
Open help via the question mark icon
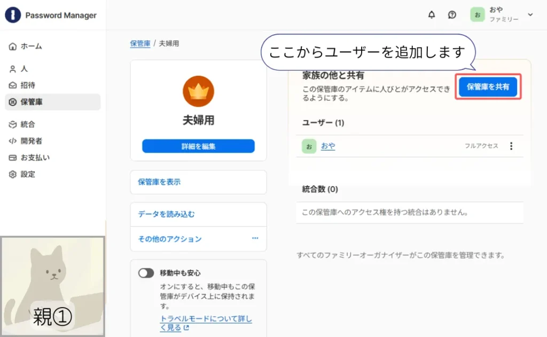tap(452, 14)
